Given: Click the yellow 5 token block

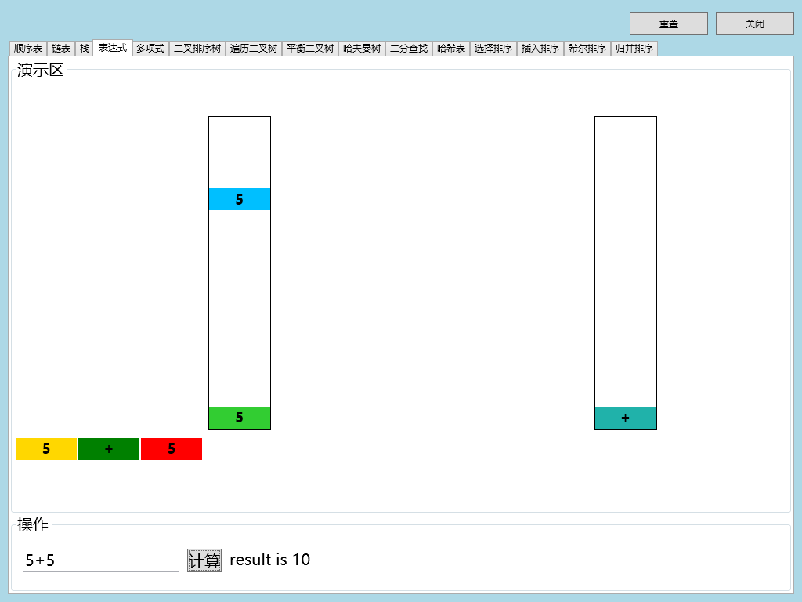Looking at the screenshot, I should [46, 449].
